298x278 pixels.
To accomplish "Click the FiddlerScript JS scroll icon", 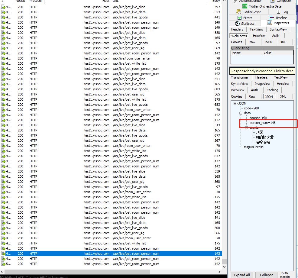I will coord(239,12).
